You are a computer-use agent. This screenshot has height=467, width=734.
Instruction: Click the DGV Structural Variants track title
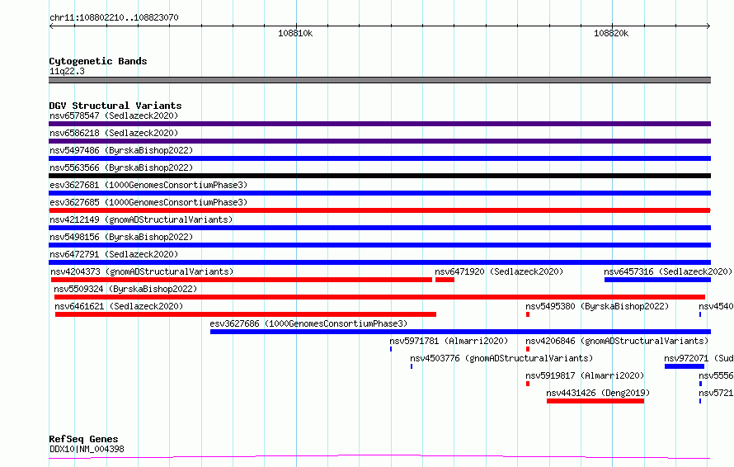(x=115, y=106)
